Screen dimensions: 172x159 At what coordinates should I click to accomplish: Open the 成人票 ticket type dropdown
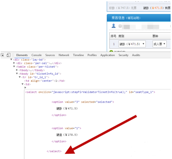click(159, 44)
